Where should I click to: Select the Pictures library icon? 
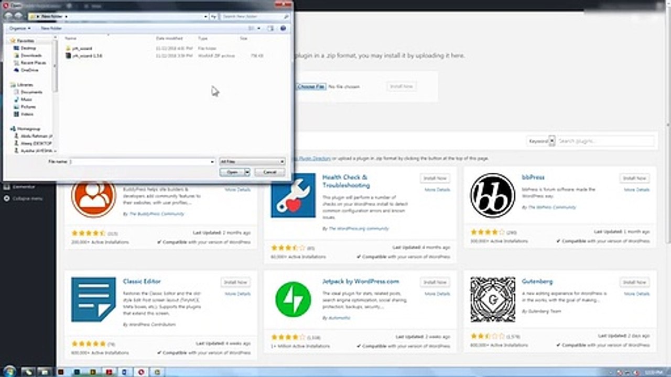(17, 107)
